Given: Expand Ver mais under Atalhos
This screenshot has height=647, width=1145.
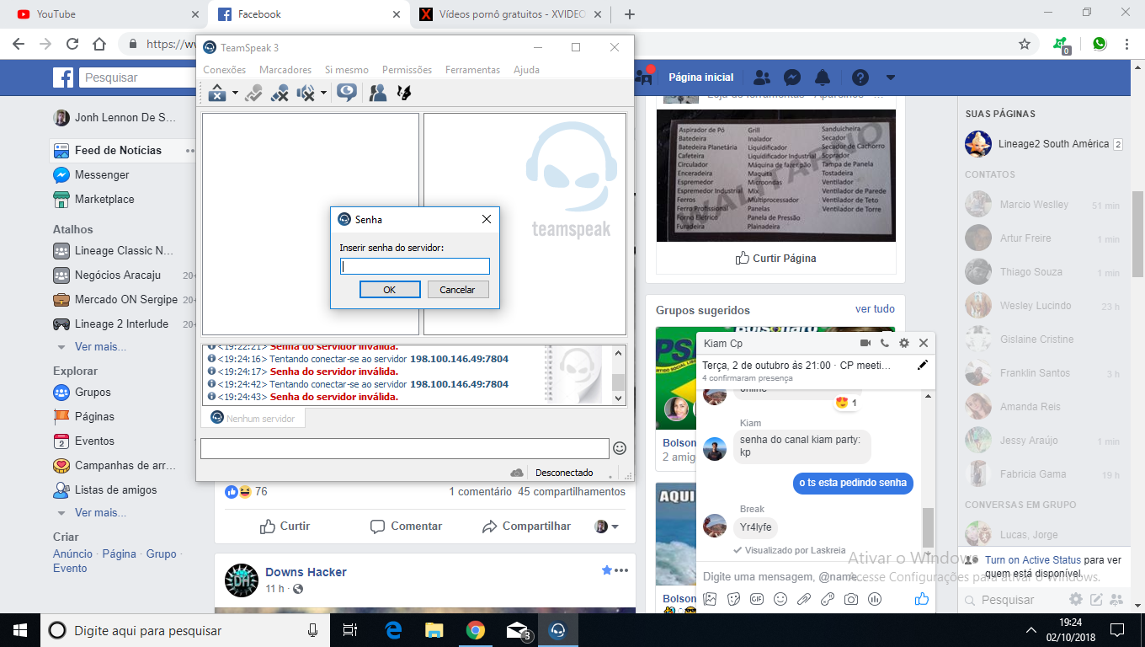Looking at the screenshot, I should point(100,346).
